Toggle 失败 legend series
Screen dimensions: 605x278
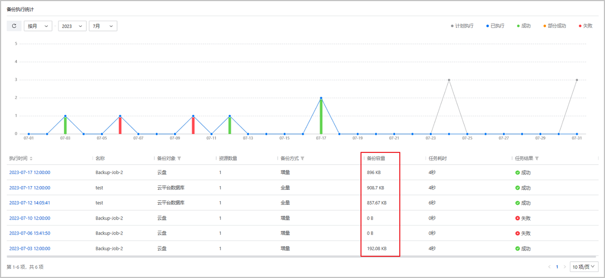585,26
